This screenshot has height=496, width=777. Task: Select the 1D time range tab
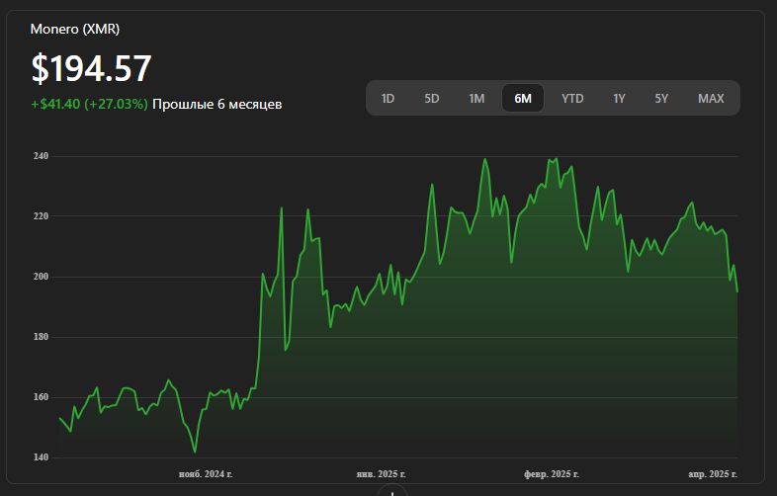388,99
